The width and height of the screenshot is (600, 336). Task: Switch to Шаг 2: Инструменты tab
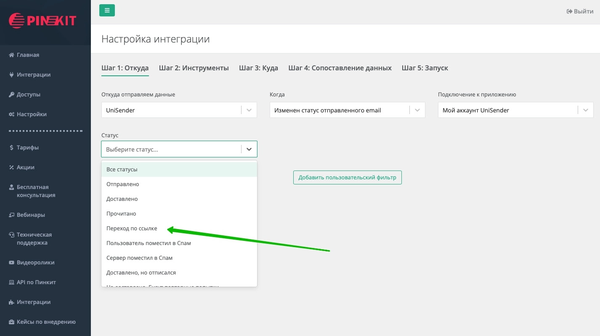coord(194,68)
